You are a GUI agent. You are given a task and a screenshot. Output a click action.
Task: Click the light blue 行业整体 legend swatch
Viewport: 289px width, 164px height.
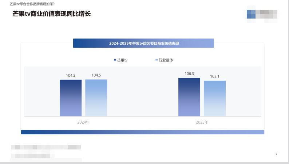click(157, 60)
